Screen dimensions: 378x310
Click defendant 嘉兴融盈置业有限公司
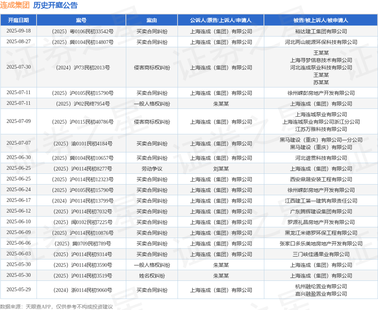coord(321,294)
